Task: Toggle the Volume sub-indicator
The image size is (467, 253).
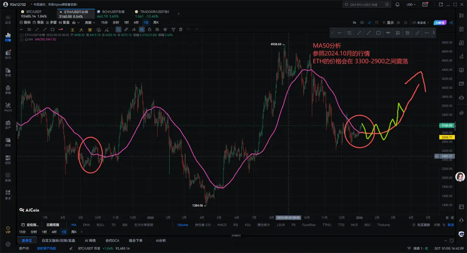Action: click(183, 225)
